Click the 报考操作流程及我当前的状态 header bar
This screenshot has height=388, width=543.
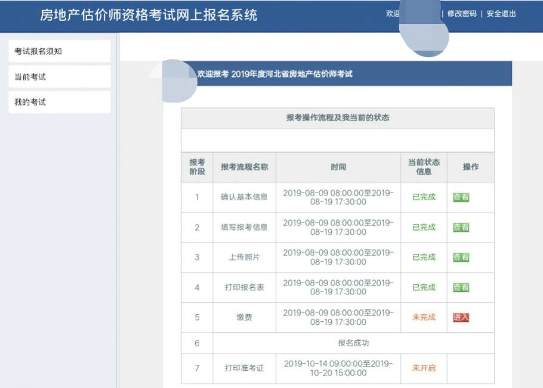click(338, 116)
